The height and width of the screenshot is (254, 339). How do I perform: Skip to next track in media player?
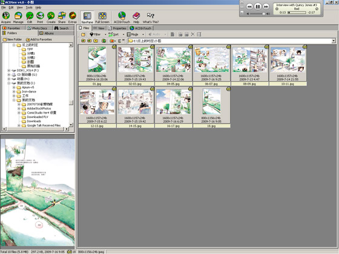(x=266, y=7)
